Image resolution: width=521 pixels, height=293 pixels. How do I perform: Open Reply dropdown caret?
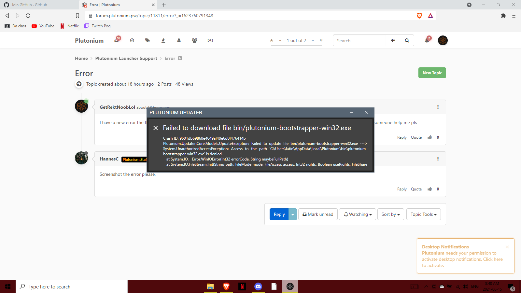293,214
